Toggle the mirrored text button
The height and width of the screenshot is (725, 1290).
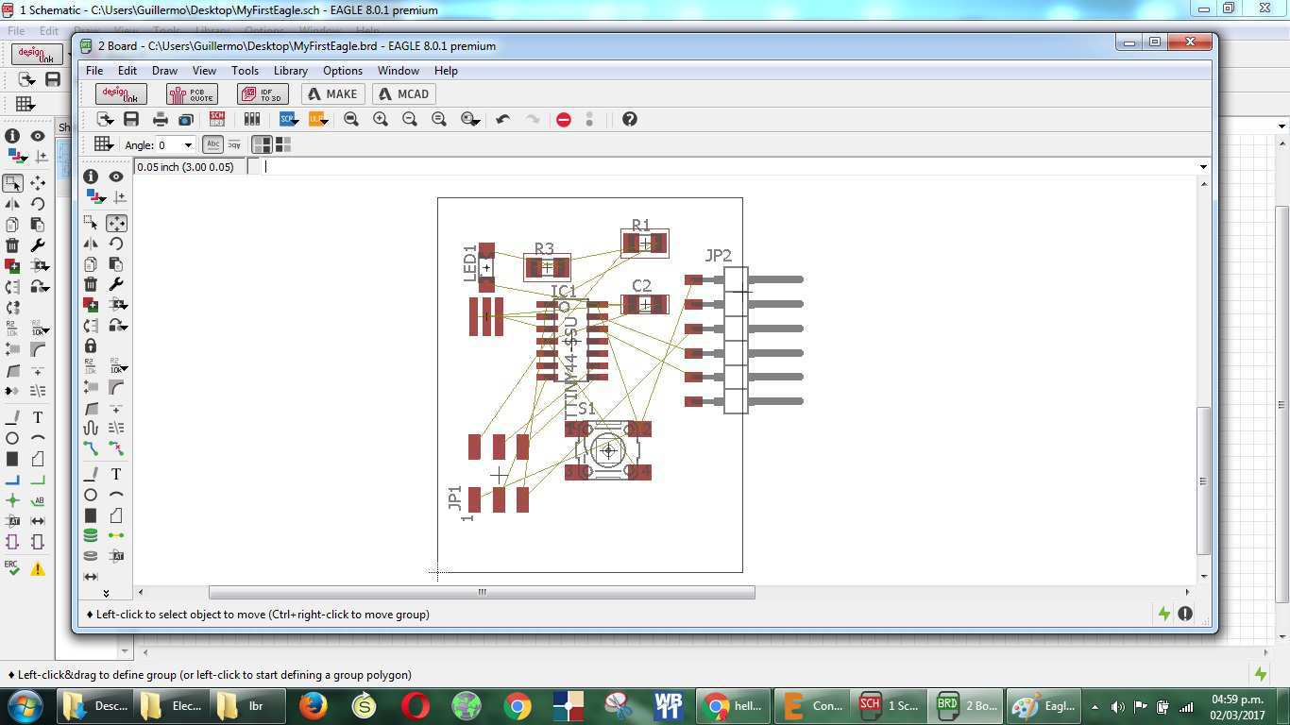[x=234, y=144]
